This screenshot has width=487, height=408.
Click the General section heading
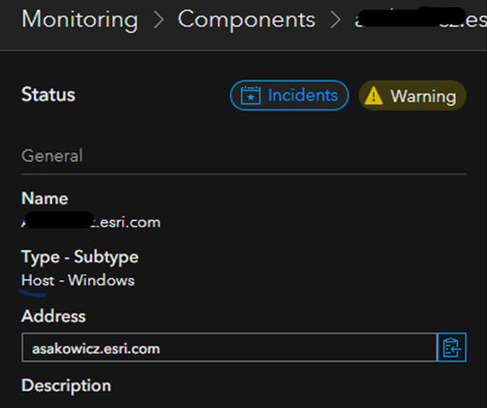pyautogui.click(x=52, y=156)
